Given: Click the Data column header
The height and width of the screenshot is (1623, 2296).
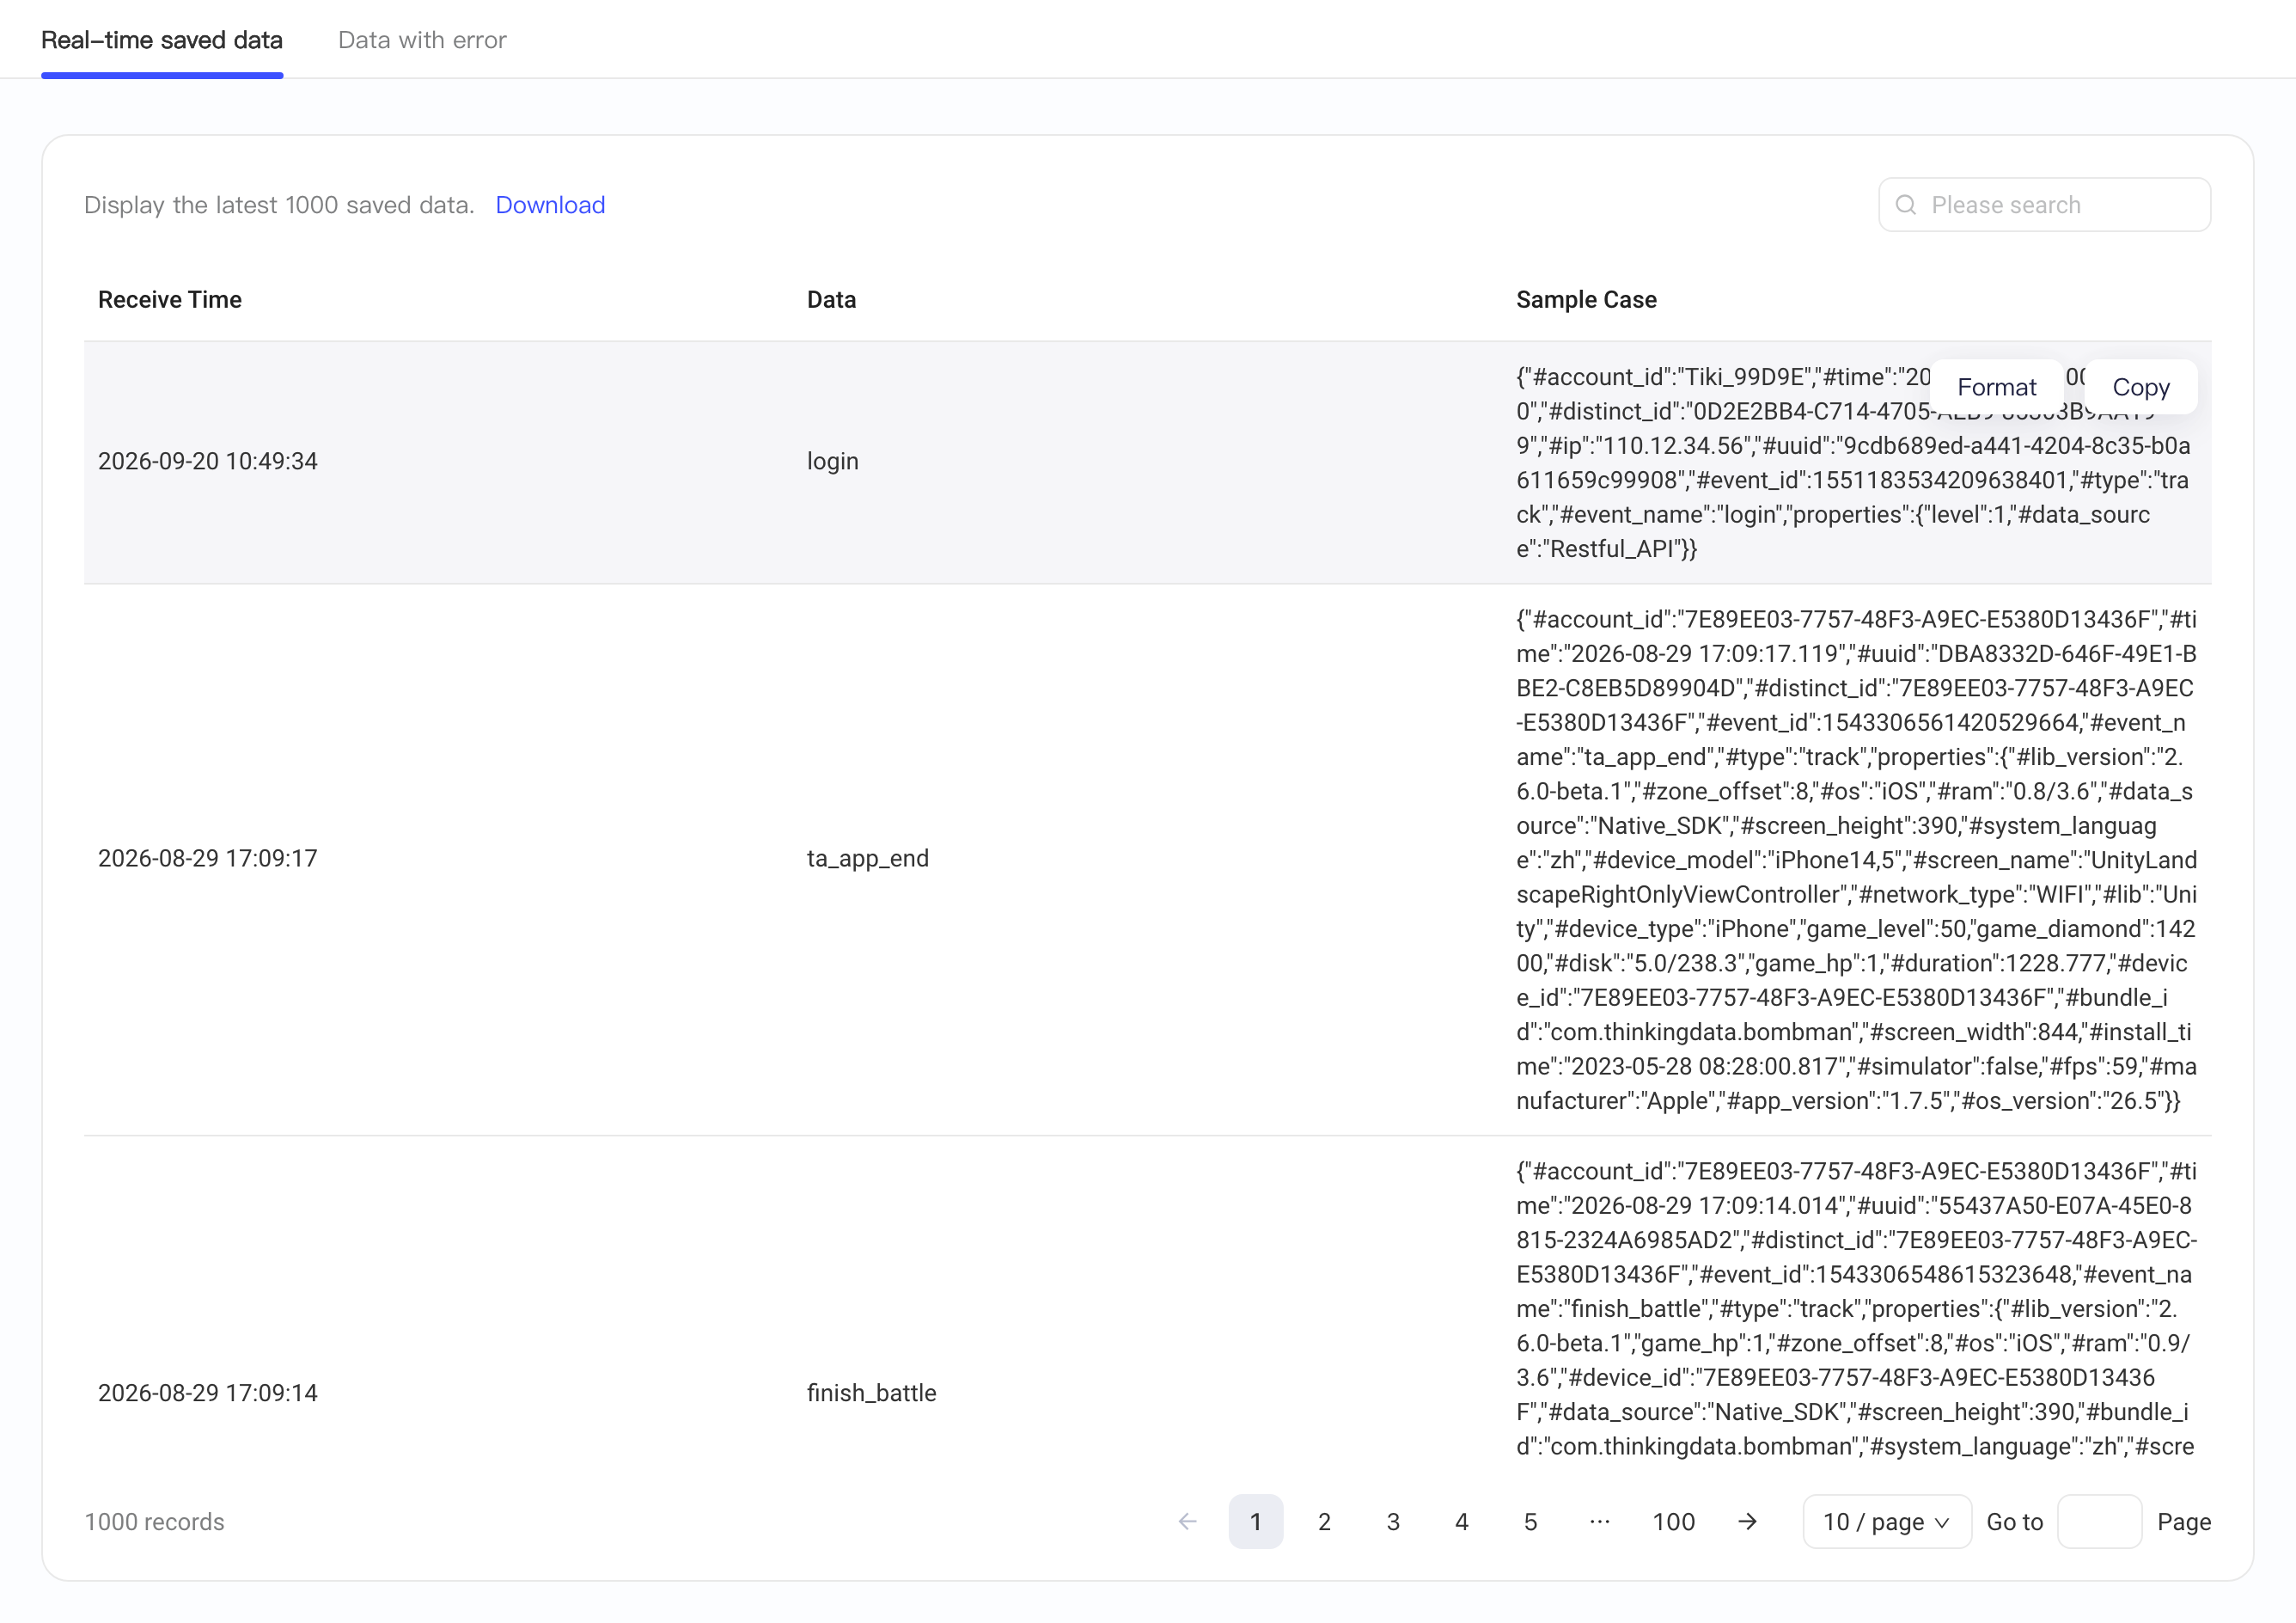Looking at the screenshot, I should tap(831, 300).
